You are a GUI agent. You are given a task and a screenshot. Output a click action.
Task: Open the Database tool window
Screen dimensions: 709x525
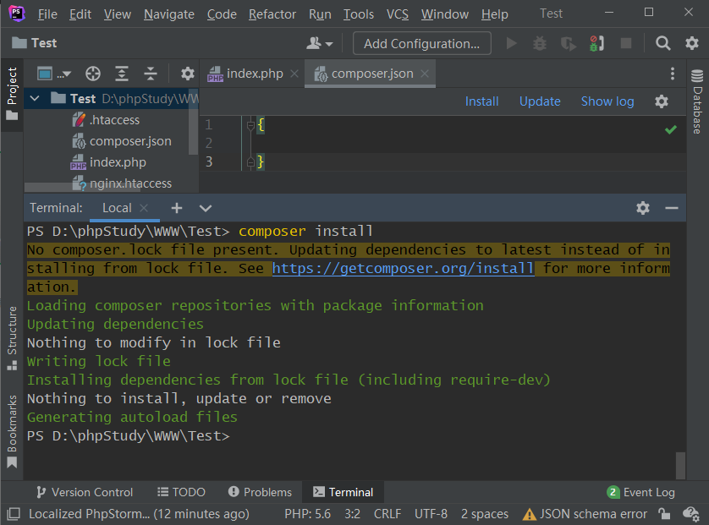(697, 101)
